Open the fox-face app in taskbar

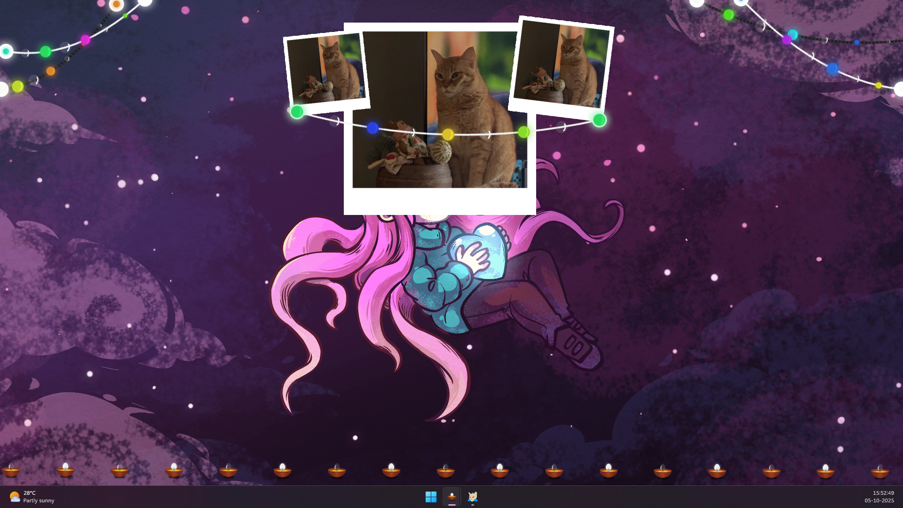tap(473, 497)
